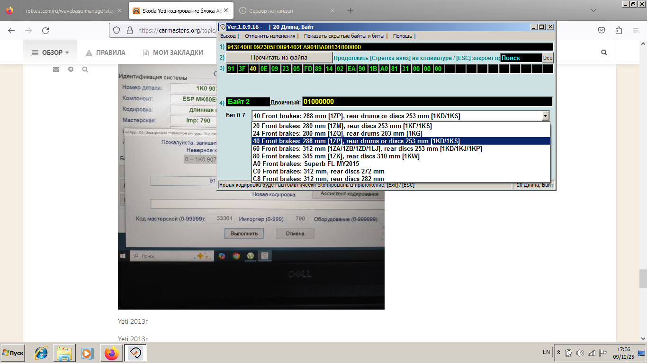Select byte 0E in the byte row
The width and height of the screenshot is (647, 363).
(x=264, y=69)
